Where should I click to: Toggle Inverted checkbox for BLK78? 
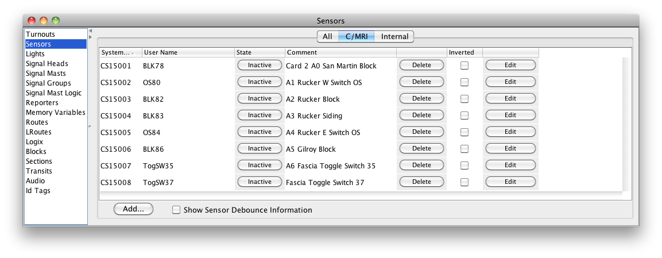pos(464,66)
